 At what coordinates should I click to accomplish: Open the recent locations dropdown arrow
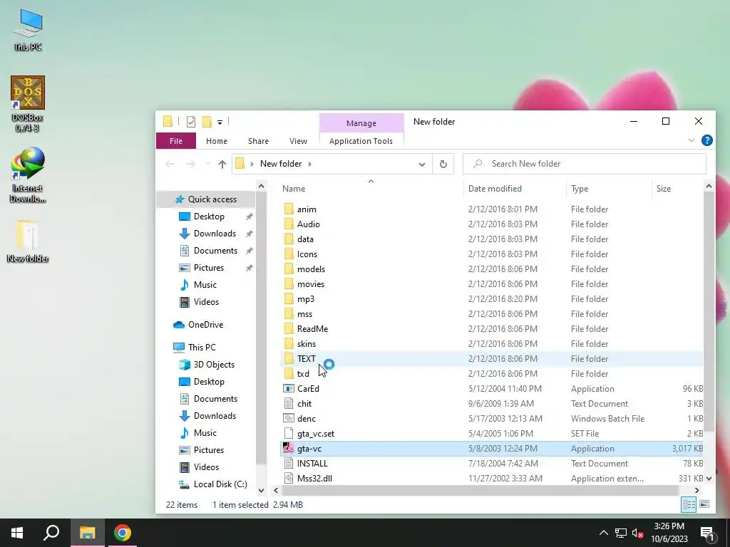click(207, 165)
